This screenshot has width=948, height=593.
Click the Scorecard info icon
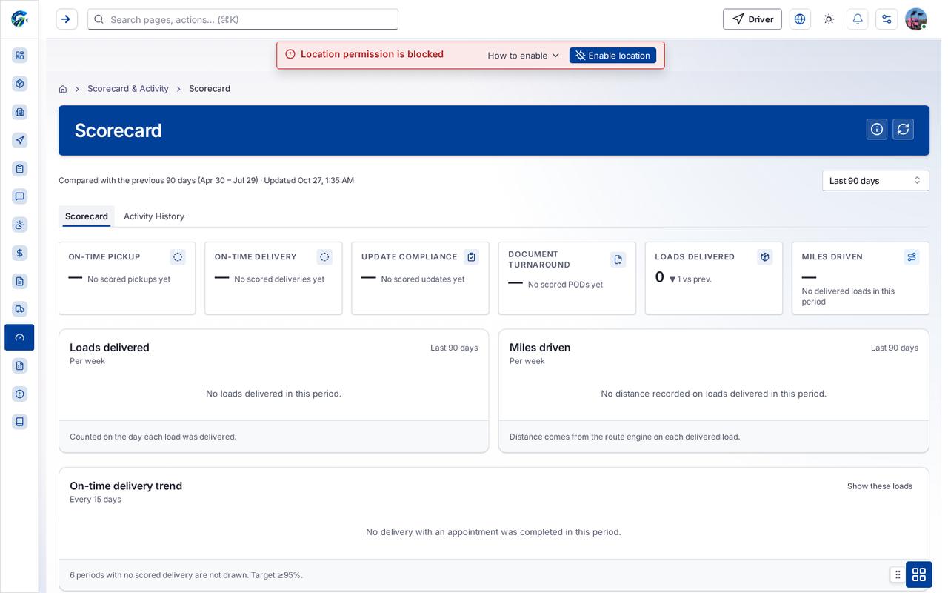877,129
